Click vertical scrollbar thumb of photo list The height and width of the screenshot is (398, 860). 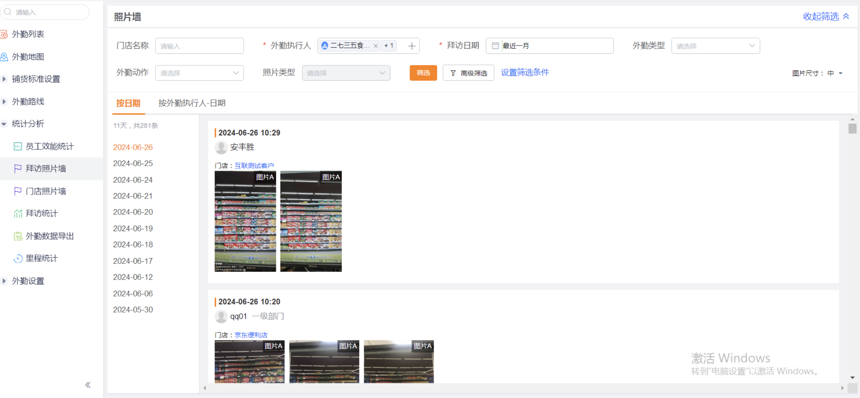pos(852,129)
